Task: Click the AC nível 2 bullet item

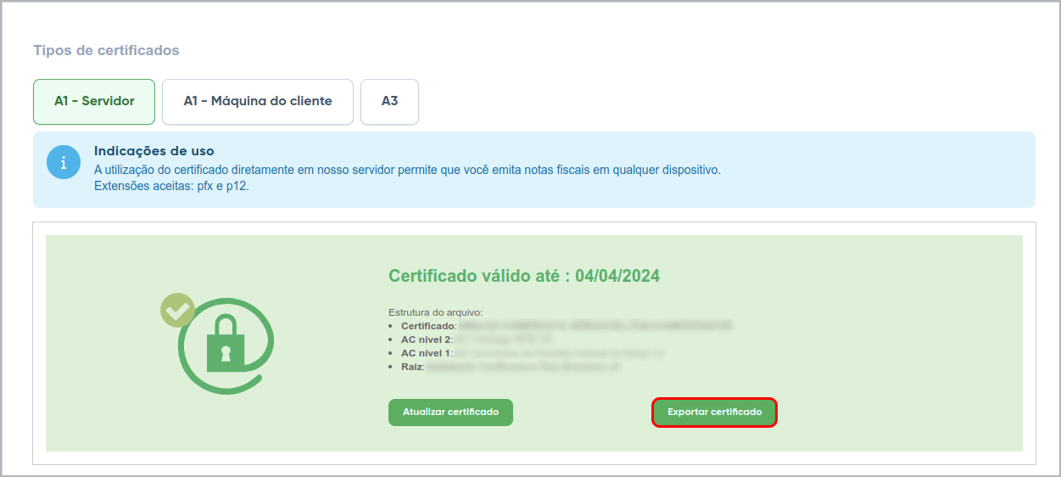Action: [x=427, y=339]
